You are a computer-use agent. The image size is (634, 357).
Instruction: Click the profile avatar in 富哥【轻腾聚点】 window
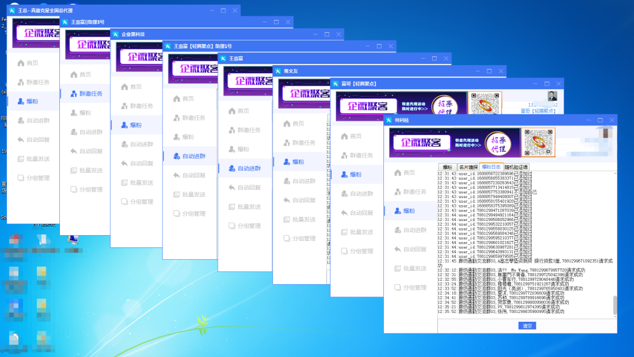click(x=552, y=96)
